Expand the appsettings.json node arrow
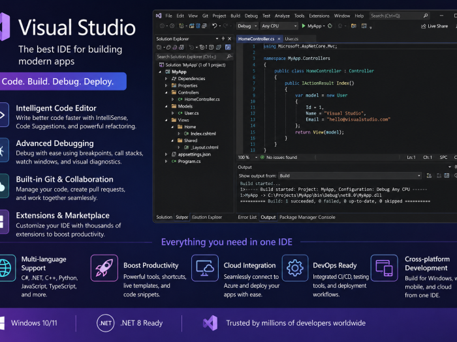457x342 pixels. tap(166, 154)
